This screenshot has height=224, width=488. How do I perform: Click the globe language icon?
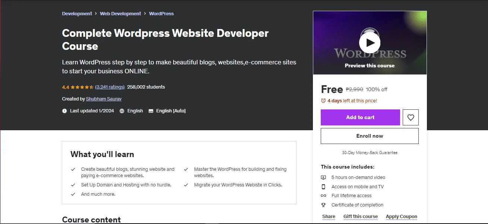click(x=122, y=111)
